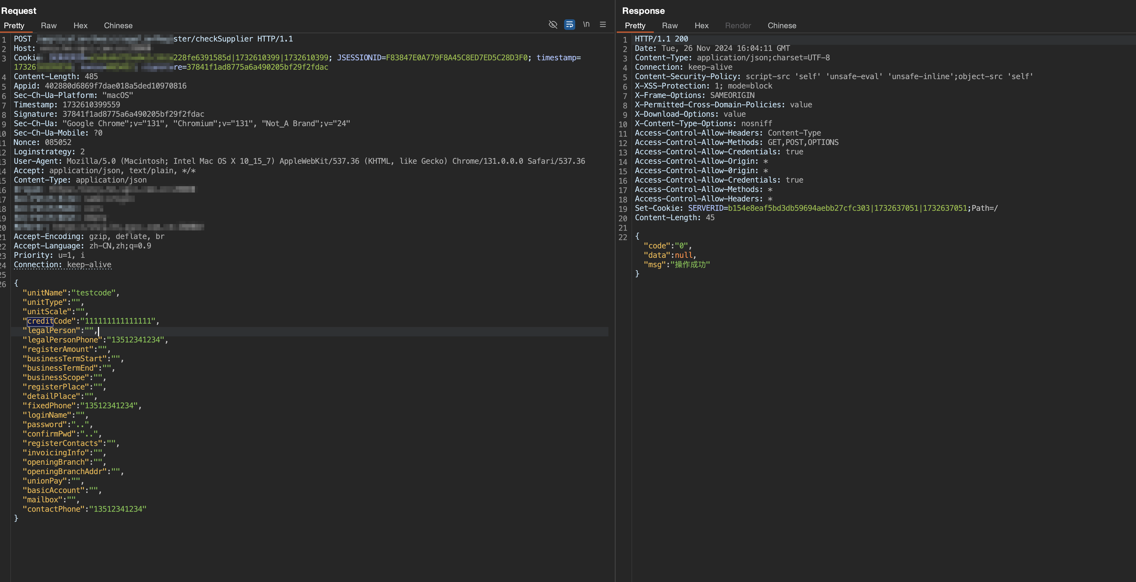Click the "unitName":"testcode" JSON line
Viewport: 1136px width, 582px height.
click(71, 293)
